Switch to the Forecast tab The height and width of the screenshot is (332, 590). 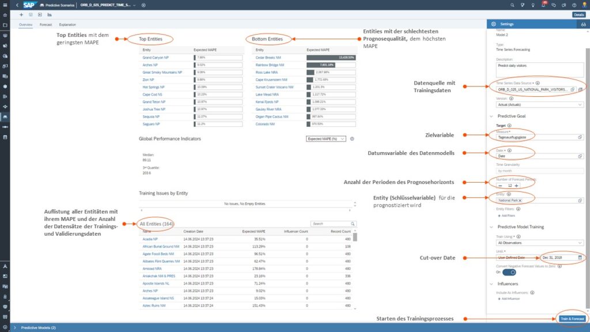(x=46, y=25)
